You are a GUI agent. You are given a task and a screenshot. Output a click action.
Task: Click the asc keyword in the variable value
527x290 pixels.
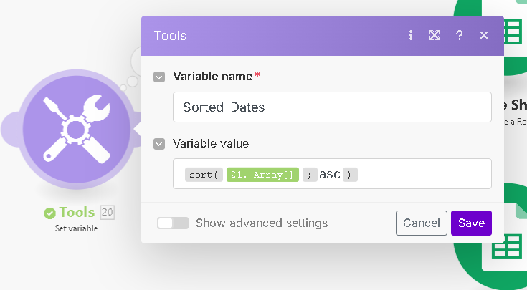click(x=330, y=174)
